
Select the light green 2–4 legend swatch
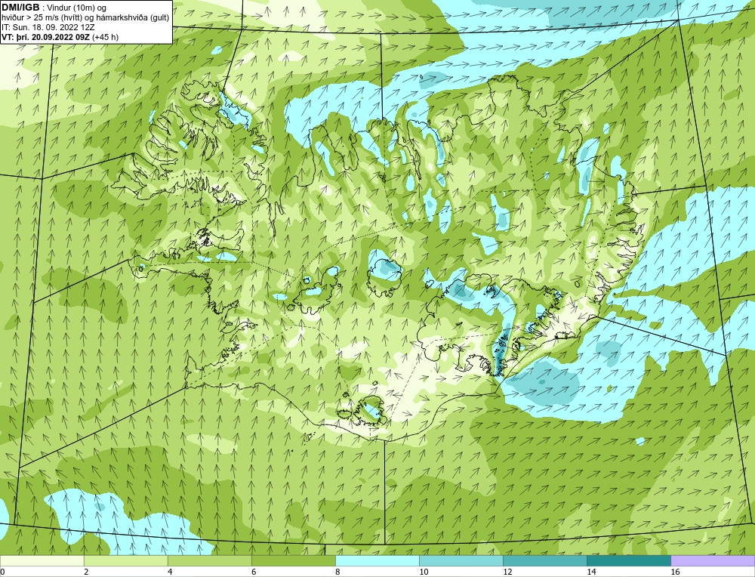(125, 560)
